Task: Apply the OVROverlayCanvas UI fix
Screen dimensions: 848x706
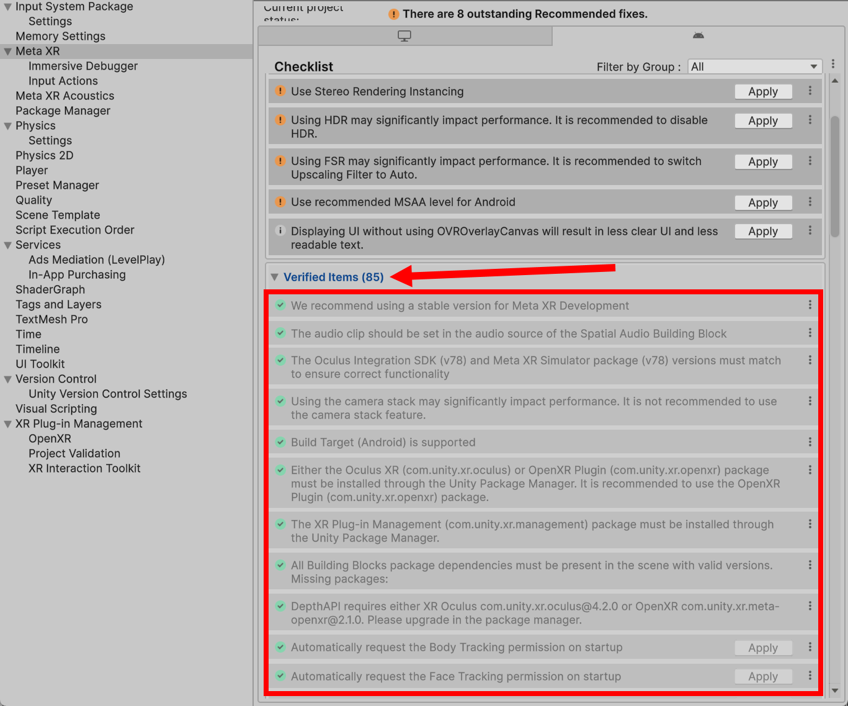Action: pos(763,232)
